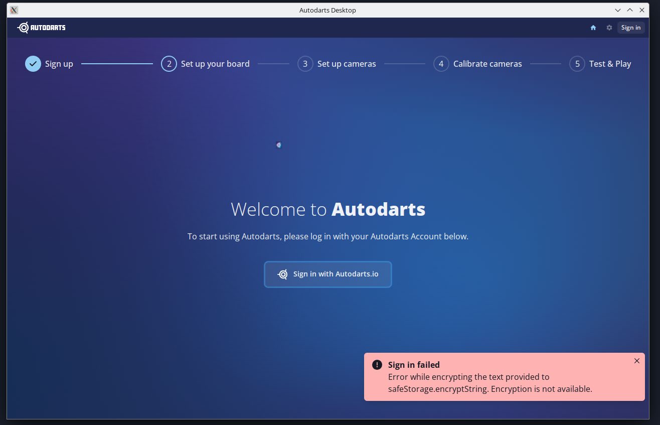
Task: Click the Welcome to Autodarts heading
Action: [328, 209]
